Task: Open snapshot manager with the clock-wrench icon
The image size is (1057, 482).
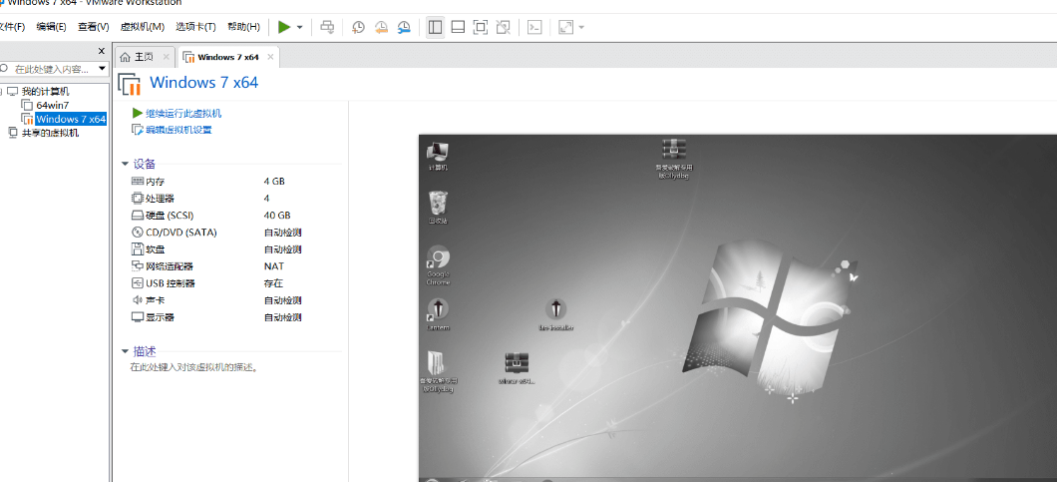Action: (x=404, y=27)
